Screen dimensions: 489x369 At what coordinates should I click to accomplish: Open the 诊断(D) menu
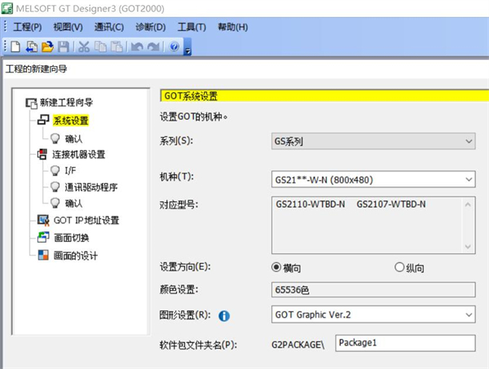151,27
